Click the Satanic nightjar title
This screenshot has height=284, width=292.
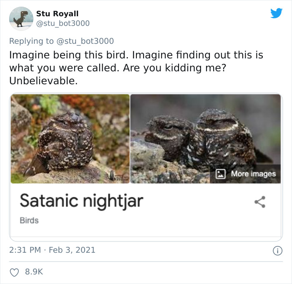[x=81, y=201]
